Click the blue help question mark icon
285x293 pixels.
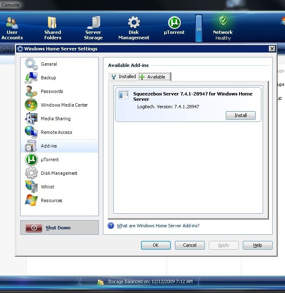pyautogui.click(x=111, y=226)
